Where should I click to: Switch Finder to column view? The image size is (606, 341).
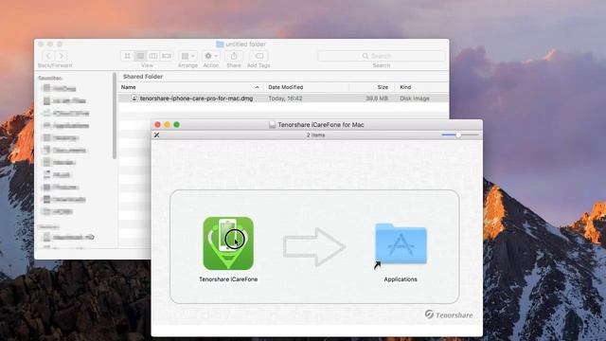(x=153, y=56)
